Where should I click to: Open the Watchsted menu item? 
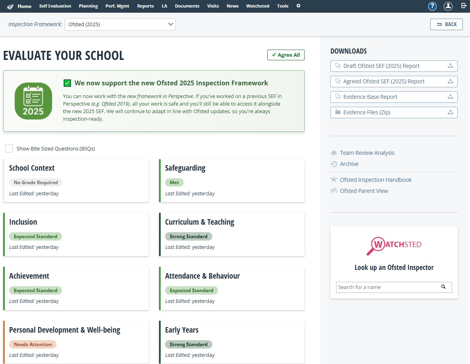pos(258,6)
